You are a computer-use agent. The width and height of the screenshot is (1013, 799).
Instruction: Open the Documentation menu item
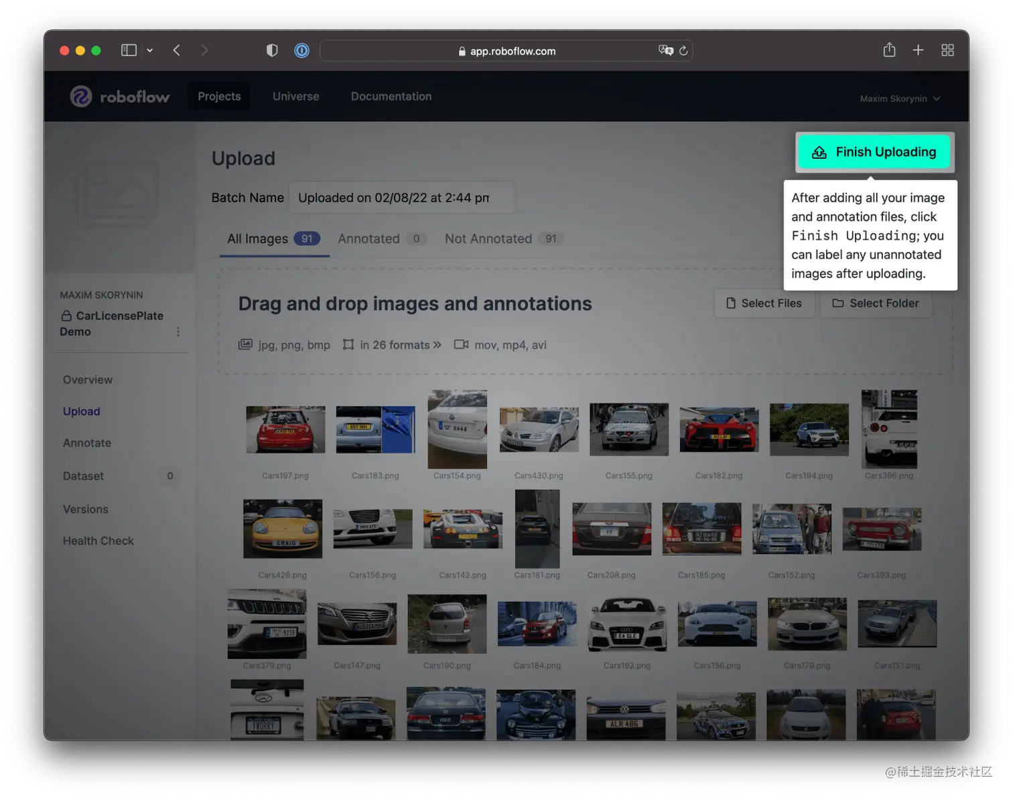391,96
